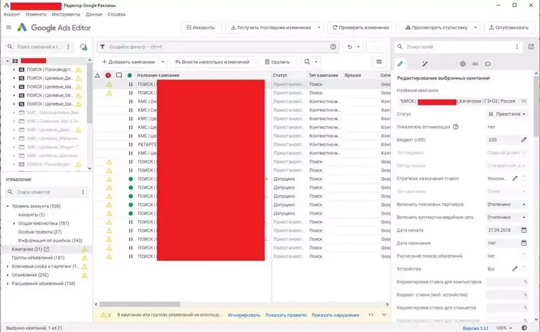Viewport: 540px width, 332px height.
Task: Open the Просмотреть статистику dropdown arrow
Action: [475, 28]
